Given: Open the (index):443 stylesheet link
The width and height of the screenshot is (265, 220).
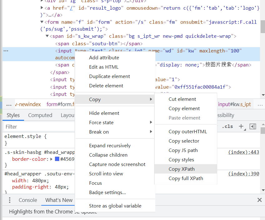Looking at the screenshot, I should point(244,152).
